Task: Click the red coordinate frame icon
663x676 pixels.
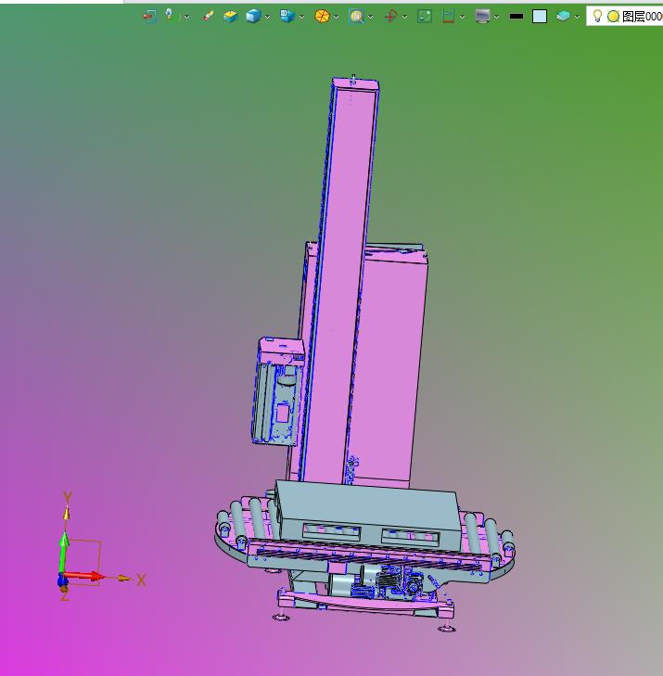Action: coord(390,17)
